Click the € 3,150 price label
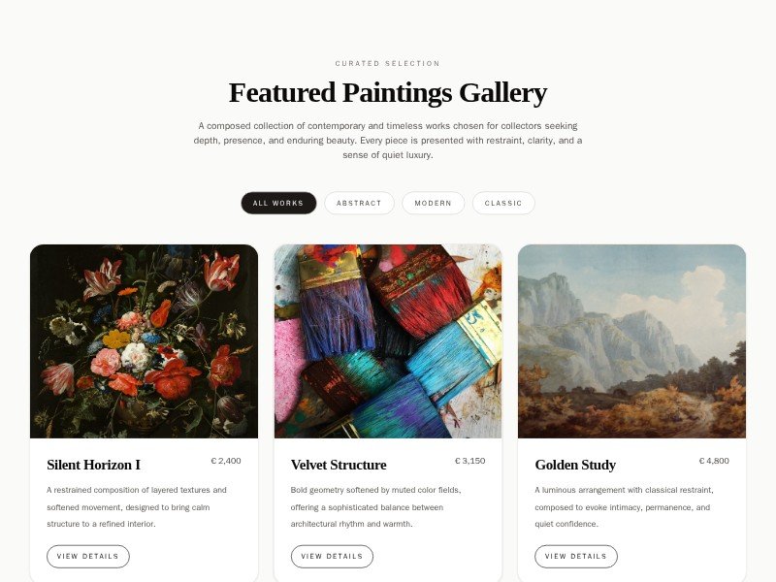The height and width of the screenshot is (582, 776). click(469, 461)
